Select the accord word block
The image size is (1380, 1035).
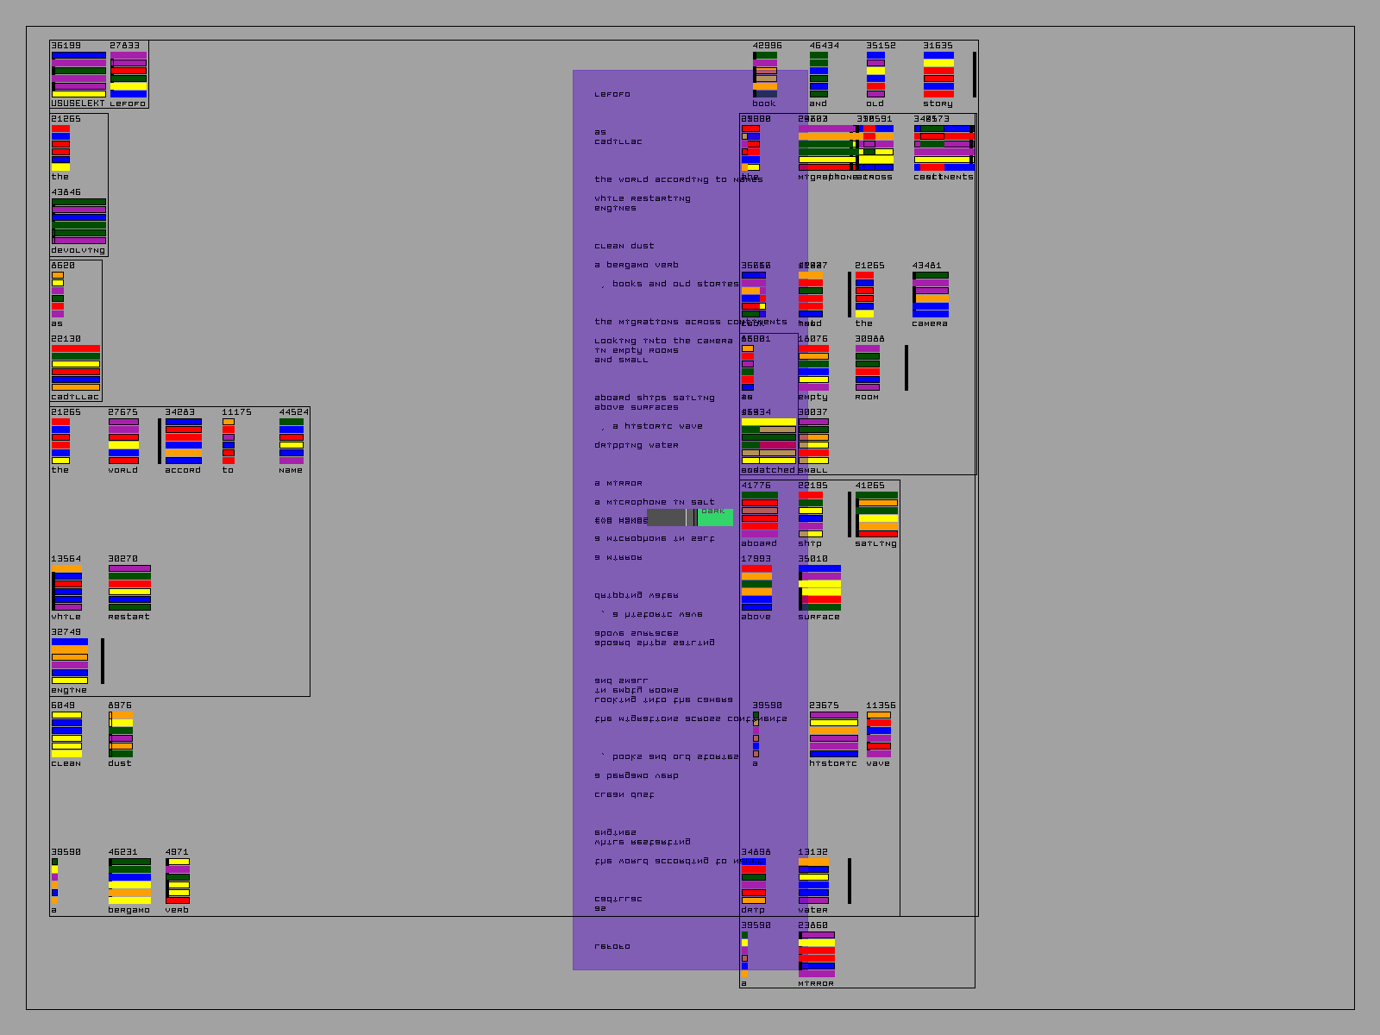pyautogui.click(x=183, y=441)
